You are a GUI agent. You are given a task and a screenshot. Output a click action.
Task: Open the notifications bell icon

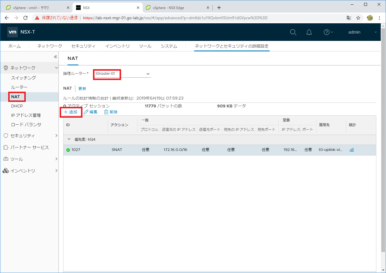pos(309,32)
